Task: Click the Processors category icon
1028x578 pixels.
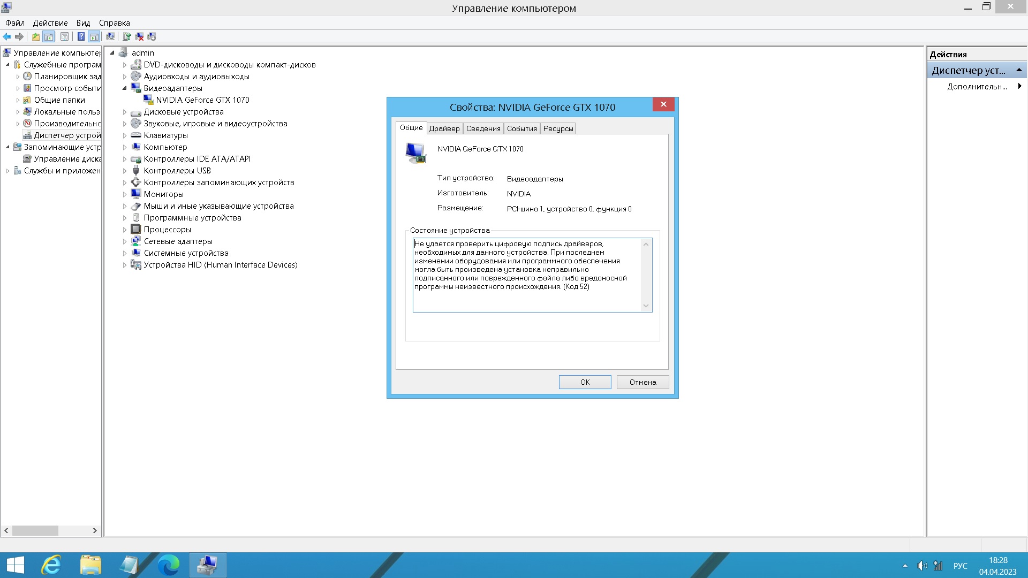Action: click(136, 230)
